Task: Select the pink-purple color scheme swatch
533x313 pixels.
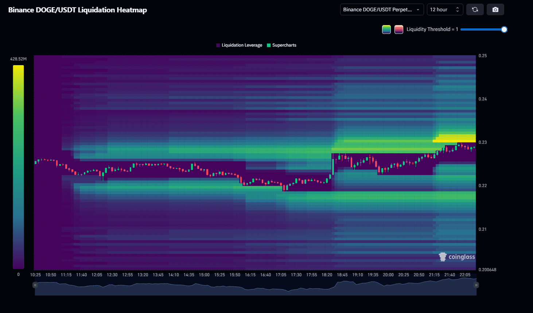Action: coord(398,29)
